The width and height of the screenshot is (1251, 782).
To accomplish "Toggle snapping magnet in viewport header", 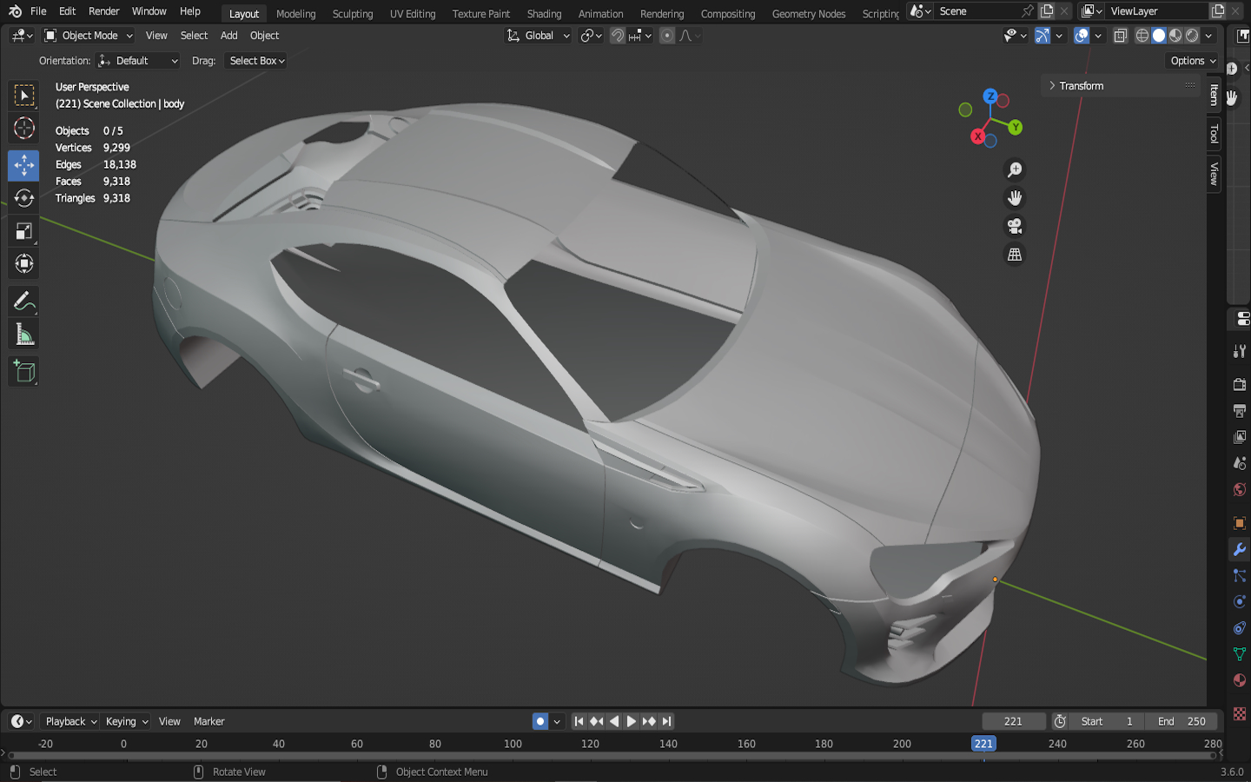I will pos(618,36).
